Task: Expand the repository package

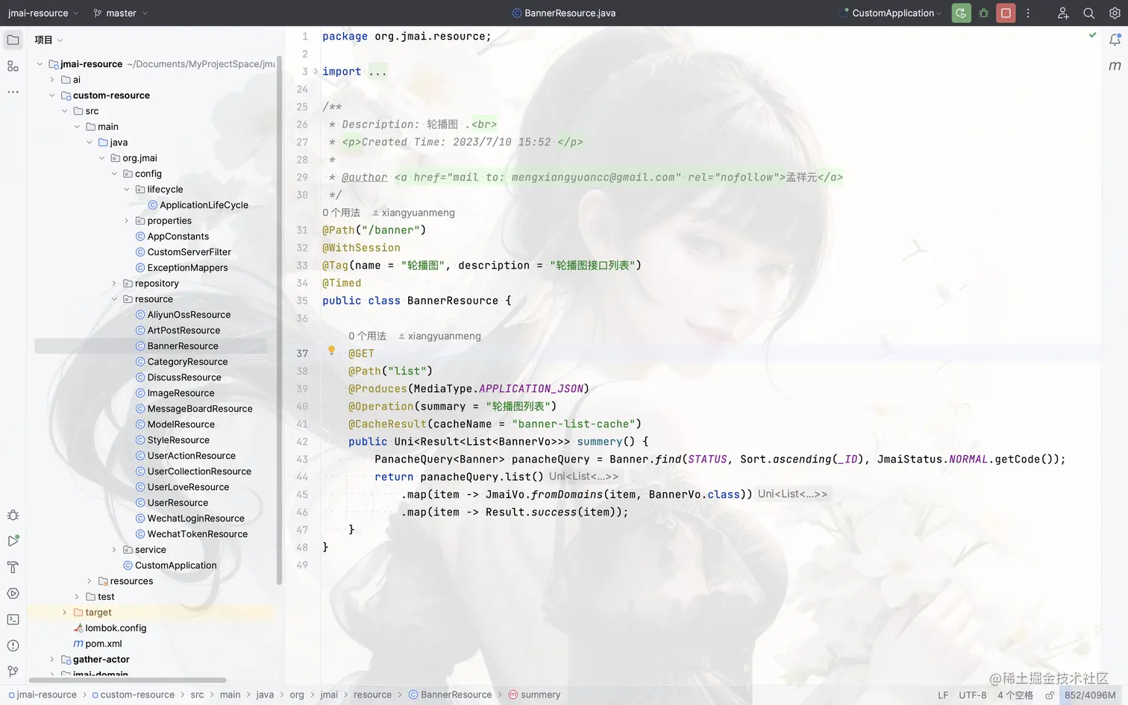Action: (114, 283)
